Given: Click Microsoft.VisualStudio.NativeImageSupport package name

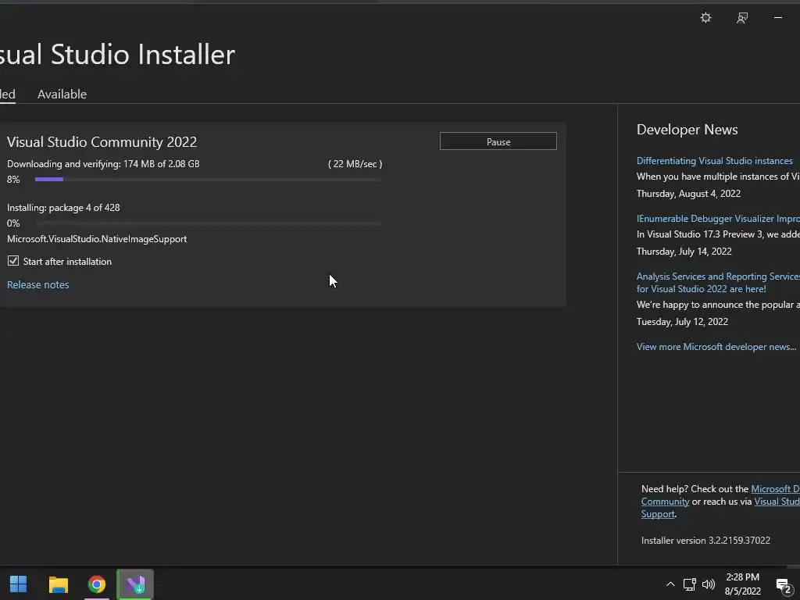Looking at the screenshot, I should tap(97, 239).
